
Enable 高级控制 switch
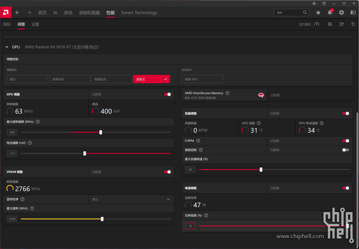(345, 150)
